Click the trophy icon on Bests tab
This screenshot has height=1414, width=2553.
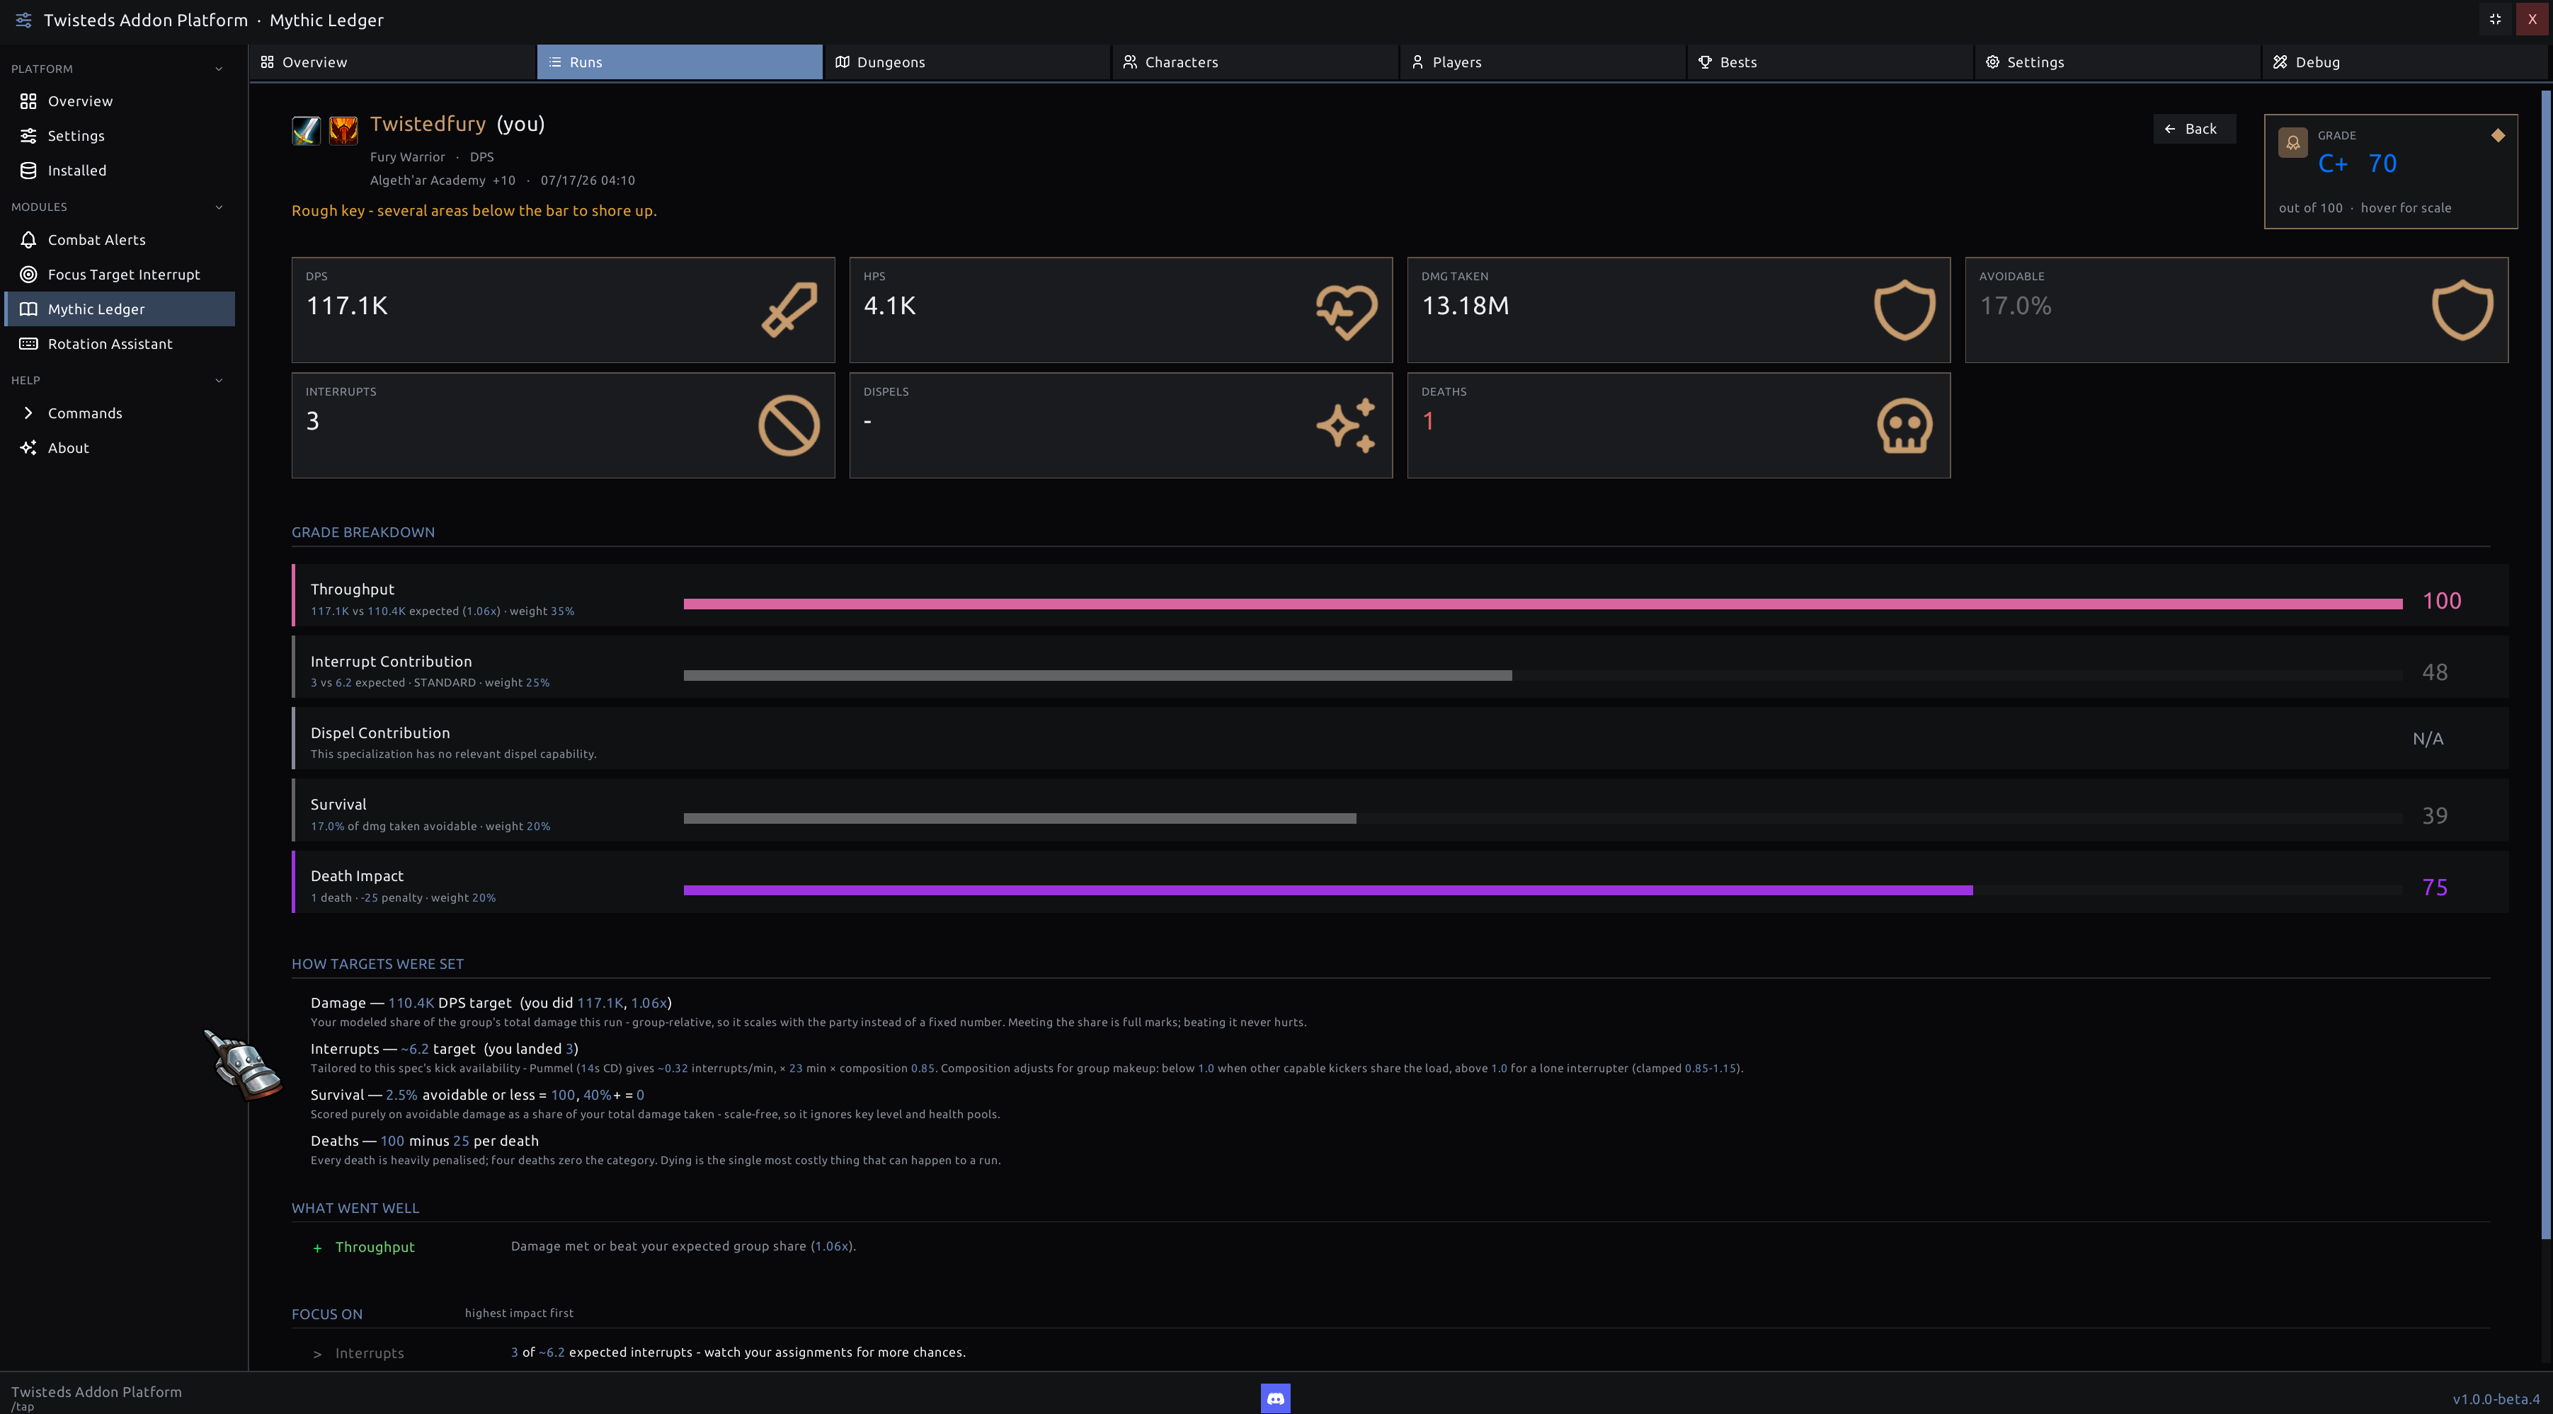(x=1705, y=62)
